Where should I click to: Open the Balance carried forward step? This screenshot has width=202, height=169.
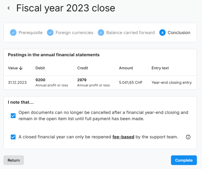pos(130,33)
